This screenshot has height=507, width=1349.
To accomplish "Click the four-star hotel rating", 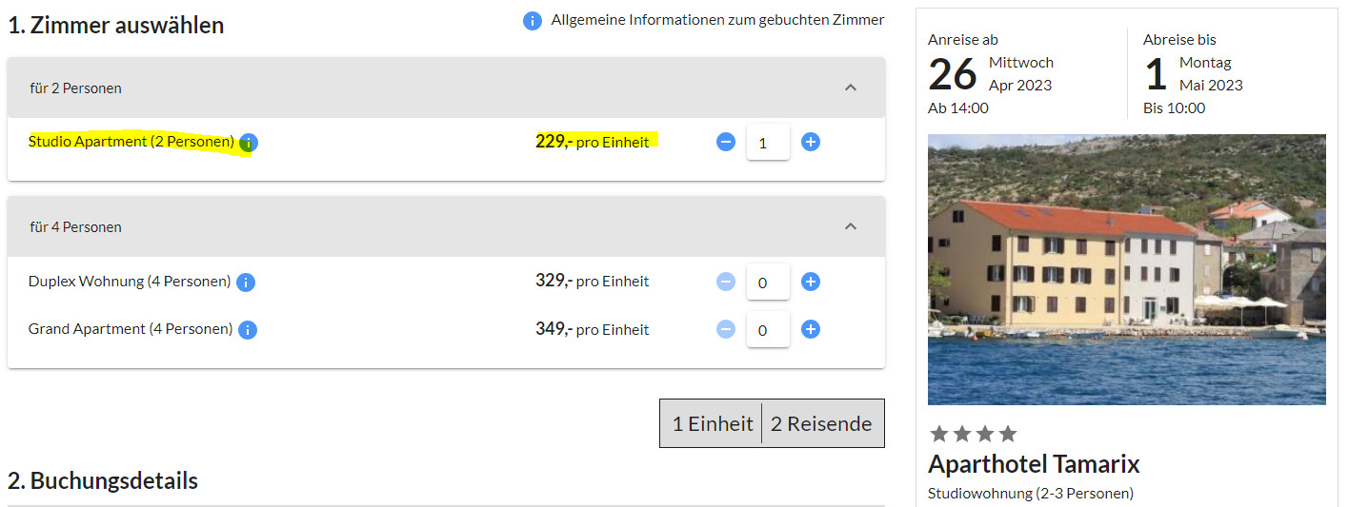I will (973, 434).
